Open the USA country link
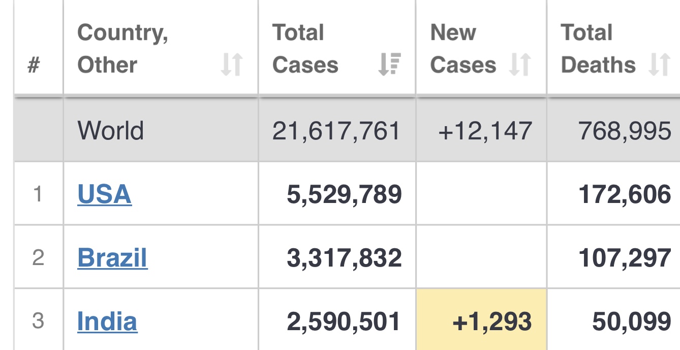This screenshot has width=680, height=350. [x=104, y=194]
